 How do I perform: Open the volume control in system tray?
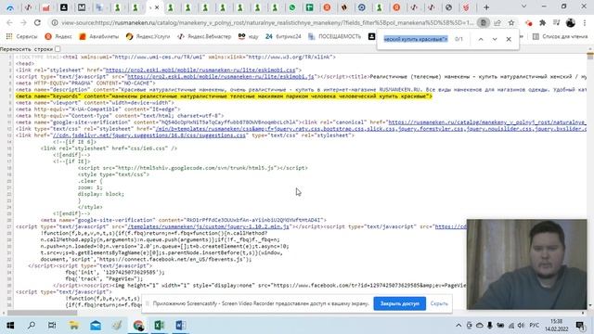click(x=521, y=326)
